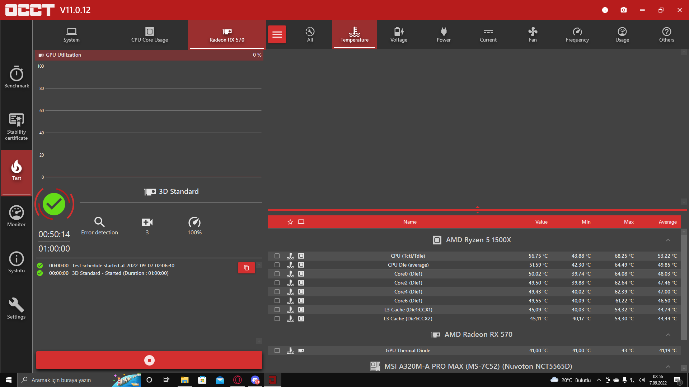Check the CPU (Tctl/Tdie) sensor checkbox
The width and height of the screenshot is (689, 387).
click(277, 256)
